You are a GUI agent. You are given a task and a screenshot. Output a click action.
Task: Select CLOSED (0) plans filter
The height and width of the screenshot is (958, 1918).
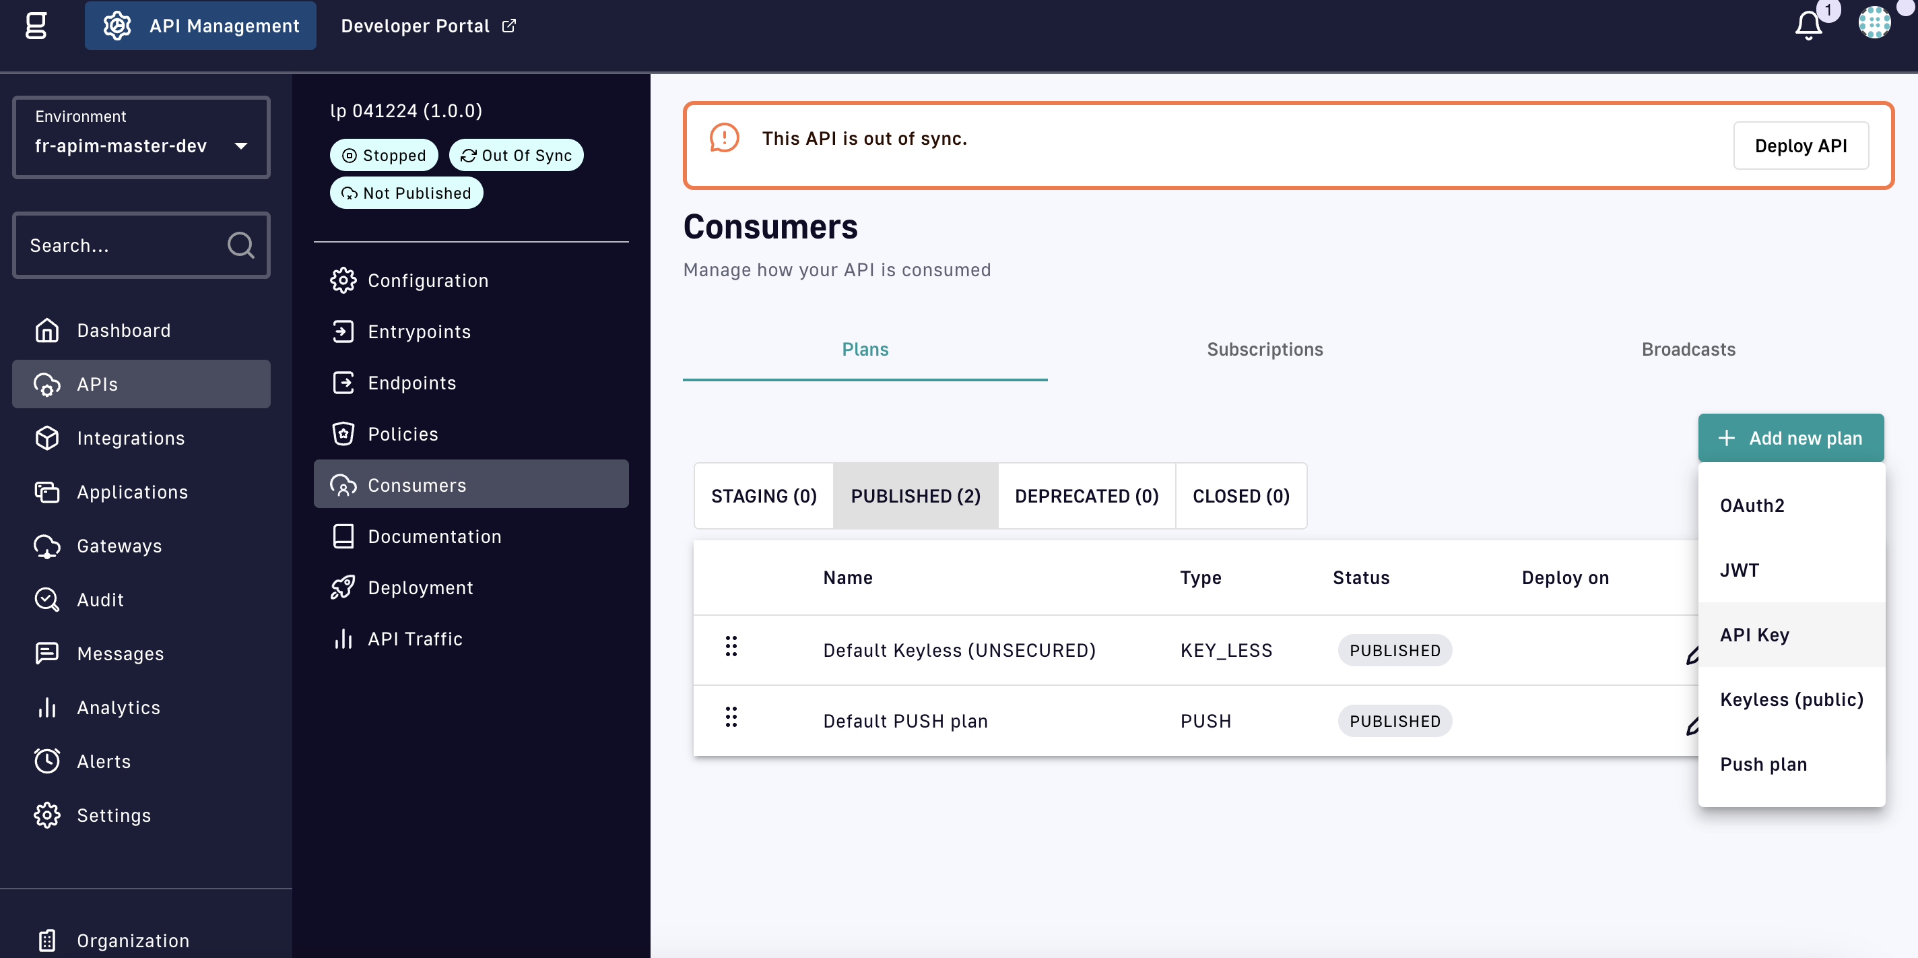[1241, 496]
